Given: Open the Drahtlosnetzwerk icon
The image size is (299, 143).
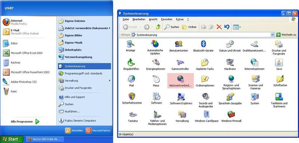Looking at the screenshot, I should [x=255, y=46].
